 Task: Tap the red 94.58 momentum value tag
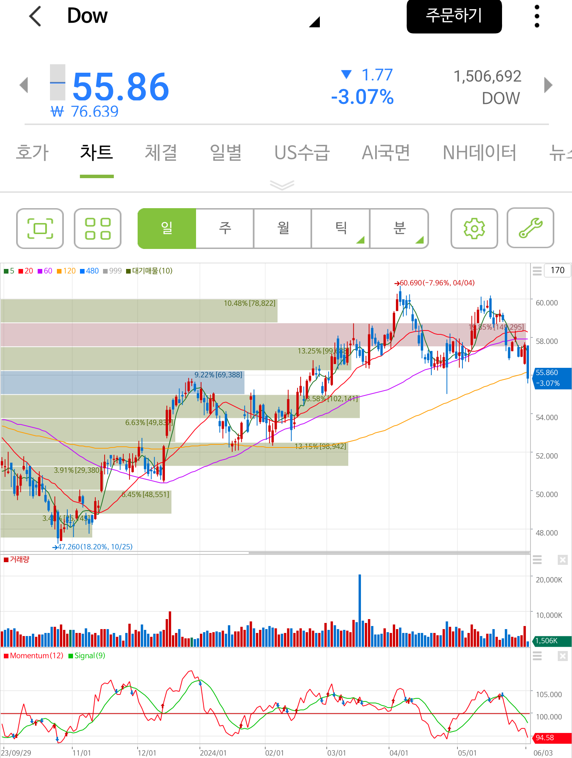pos(552,738)
